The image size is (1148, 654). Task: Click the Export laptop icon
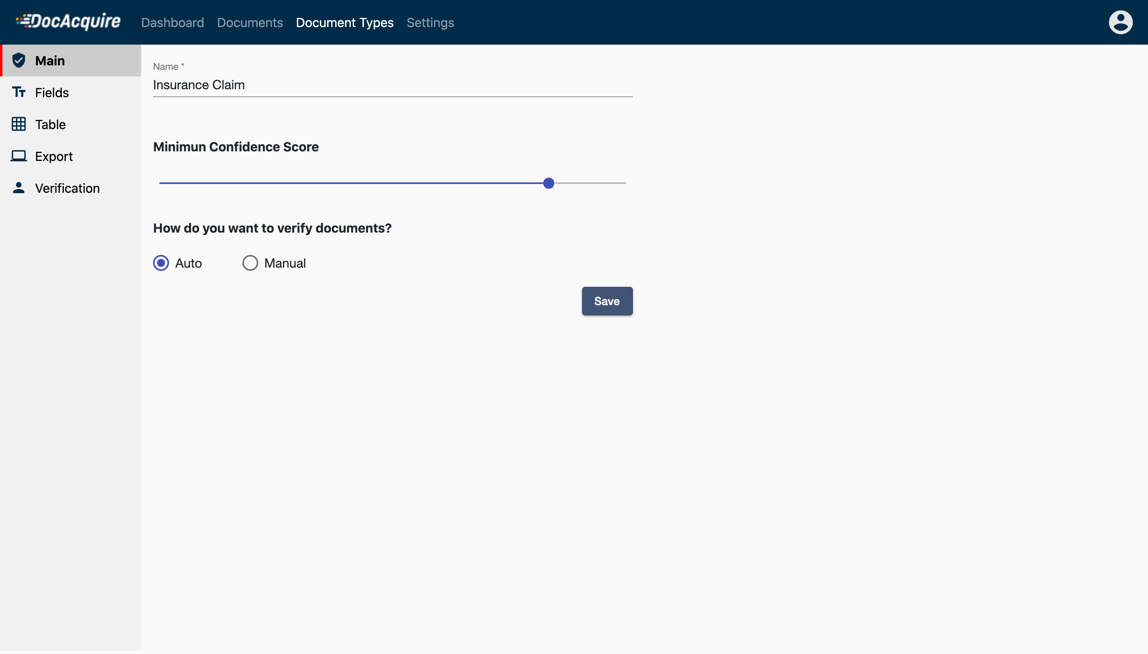click(x=18, y=156)
